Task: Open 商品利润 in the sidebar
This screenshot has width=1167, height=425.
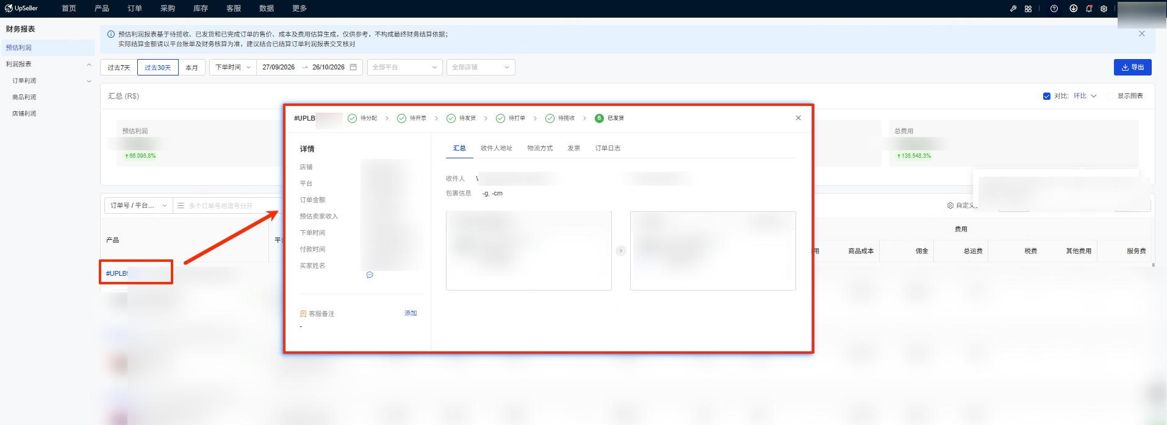Action: pyautogui.click(x=24, y=97)
